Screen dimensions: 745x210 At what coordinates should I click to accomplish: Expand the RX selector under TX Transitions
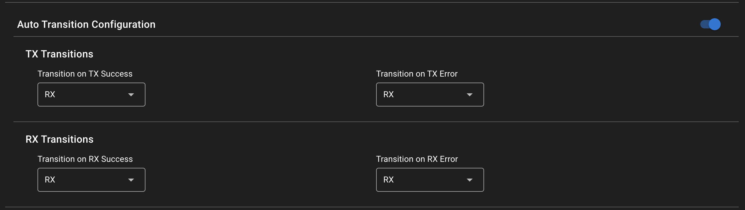pos(91,95)
